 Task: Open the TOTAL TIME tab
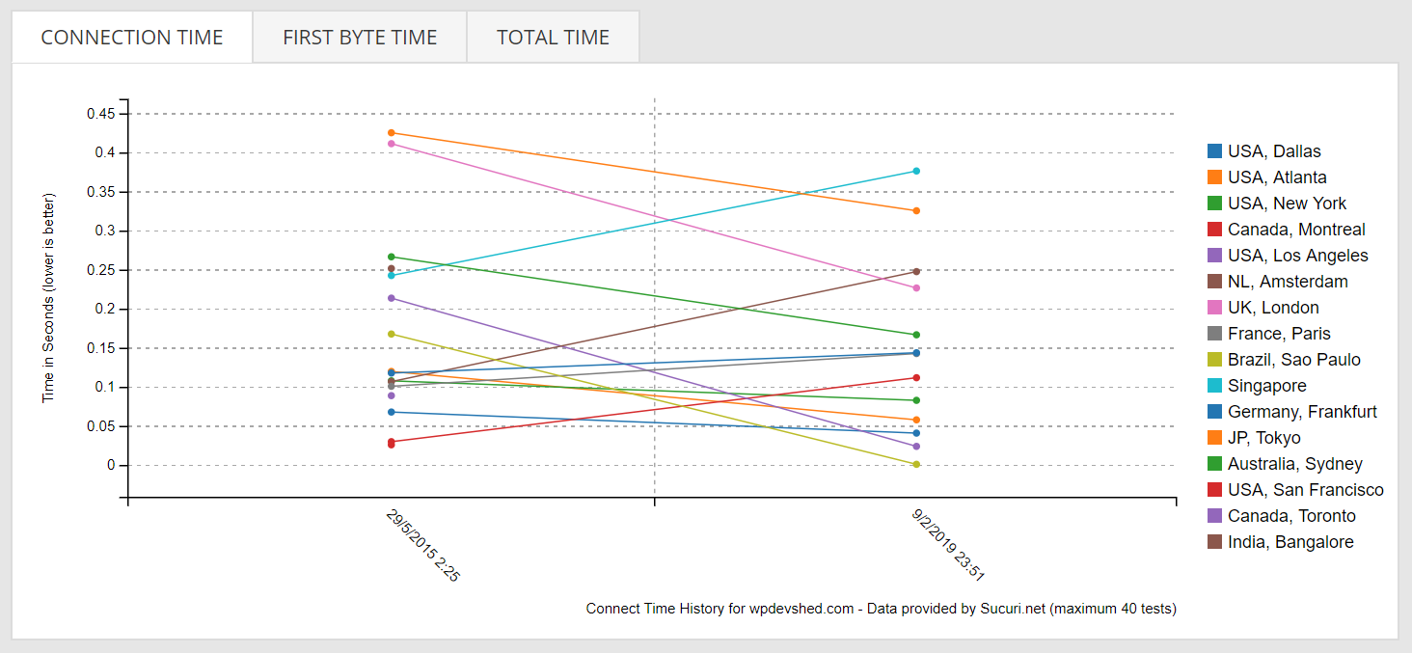(553, 36)
